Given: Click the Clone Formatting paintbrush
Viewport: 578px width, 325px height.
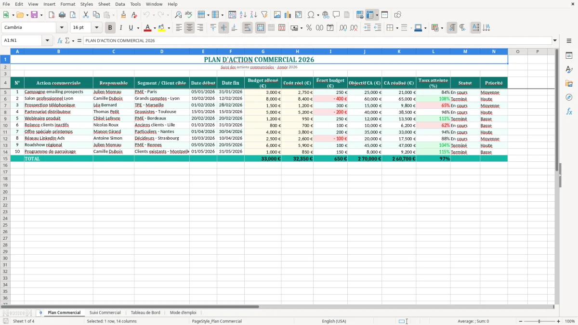Looking at the screenshot, I should point(123,15).
